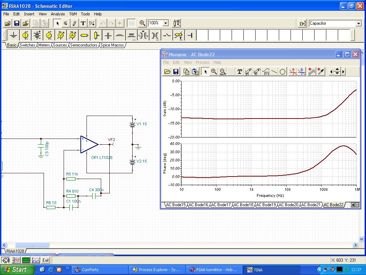Select the Voltmeter component icon
The image size is (366, 275).
61,35
